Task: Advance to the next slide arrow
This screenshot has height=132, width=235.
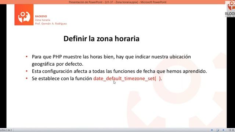Action: point(223,130)
